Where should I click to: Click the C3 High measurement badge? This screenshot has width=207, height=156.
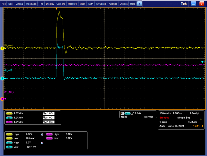click(49, 134)
